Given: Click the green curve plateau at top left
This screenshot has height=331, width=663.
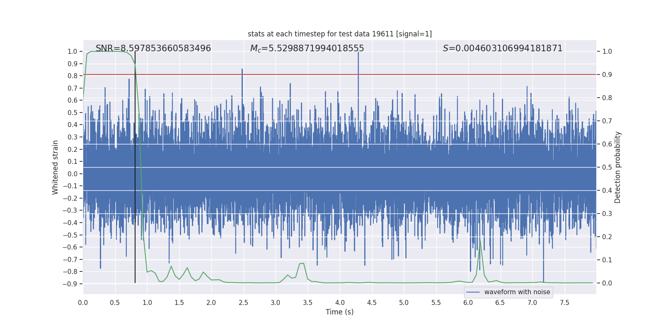Looking at the screenshot, I should (x=108, y=51).
